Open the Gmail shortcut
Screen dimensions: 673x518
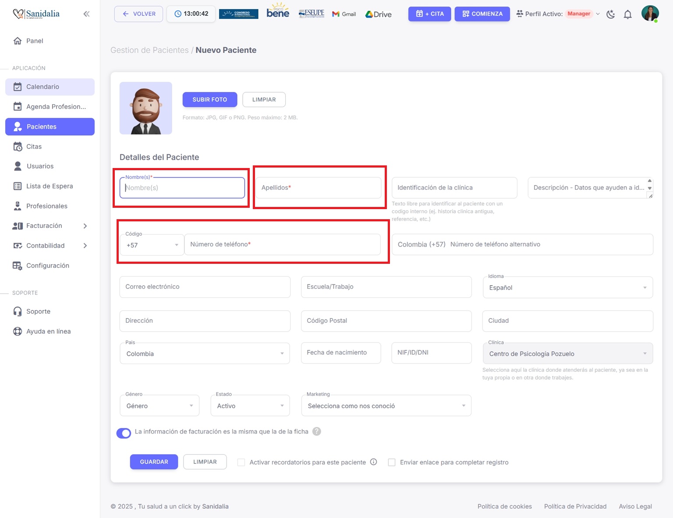coord(344,14)
